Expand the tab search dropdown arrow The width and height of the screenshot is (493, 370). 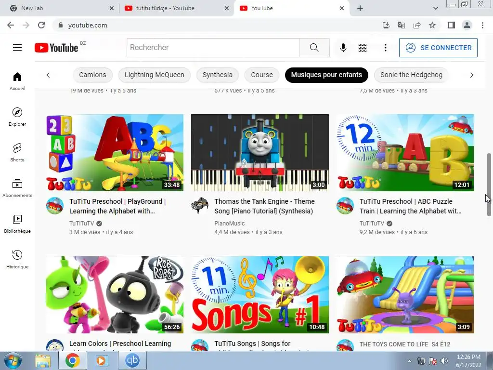point(435,8)
